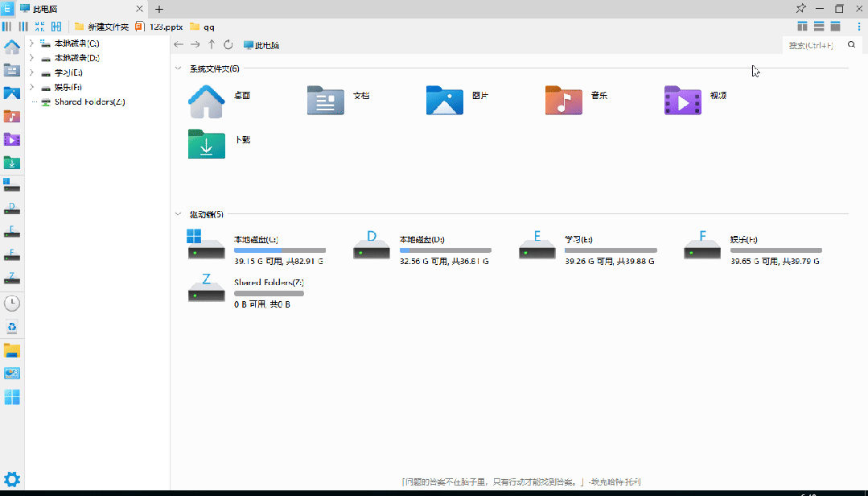Image resolution: width=868 pixels, height=496 pixels.
Task: Open 123.pptx bookmark in toolbar
Action: [158, 27]
